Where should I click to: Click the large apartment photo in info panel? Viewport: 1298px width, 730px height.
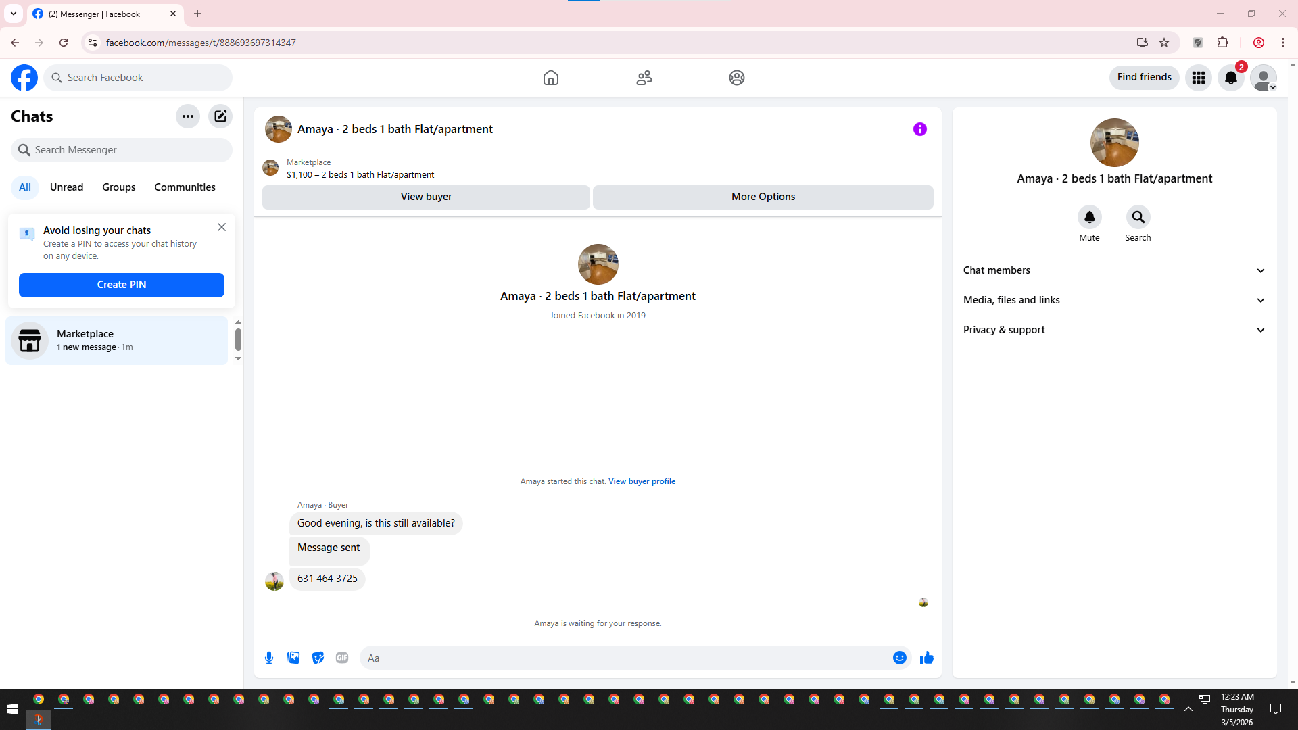pyautogui.click(x=1115, y=143)
